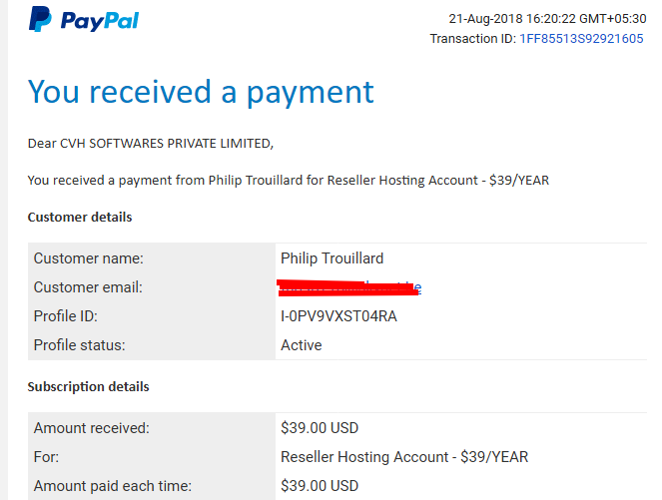Click the 'Dear CVH SOFTWARES PRIVATE LIMITED' greeting

(151, 144)
